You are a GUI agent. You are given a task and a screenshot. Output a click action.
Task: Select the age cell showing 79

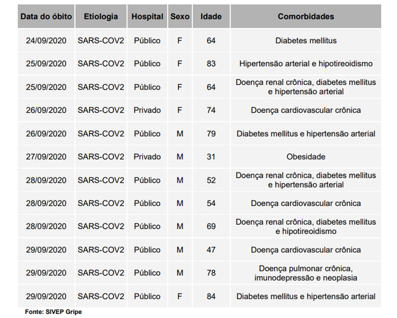211,134
